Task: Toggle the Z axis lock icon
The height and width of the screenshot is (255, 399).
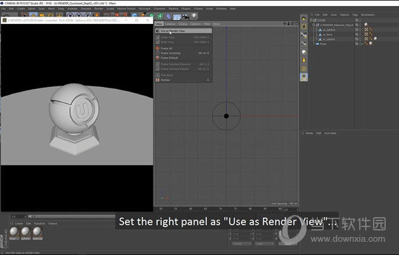Action: pos(87,16)
